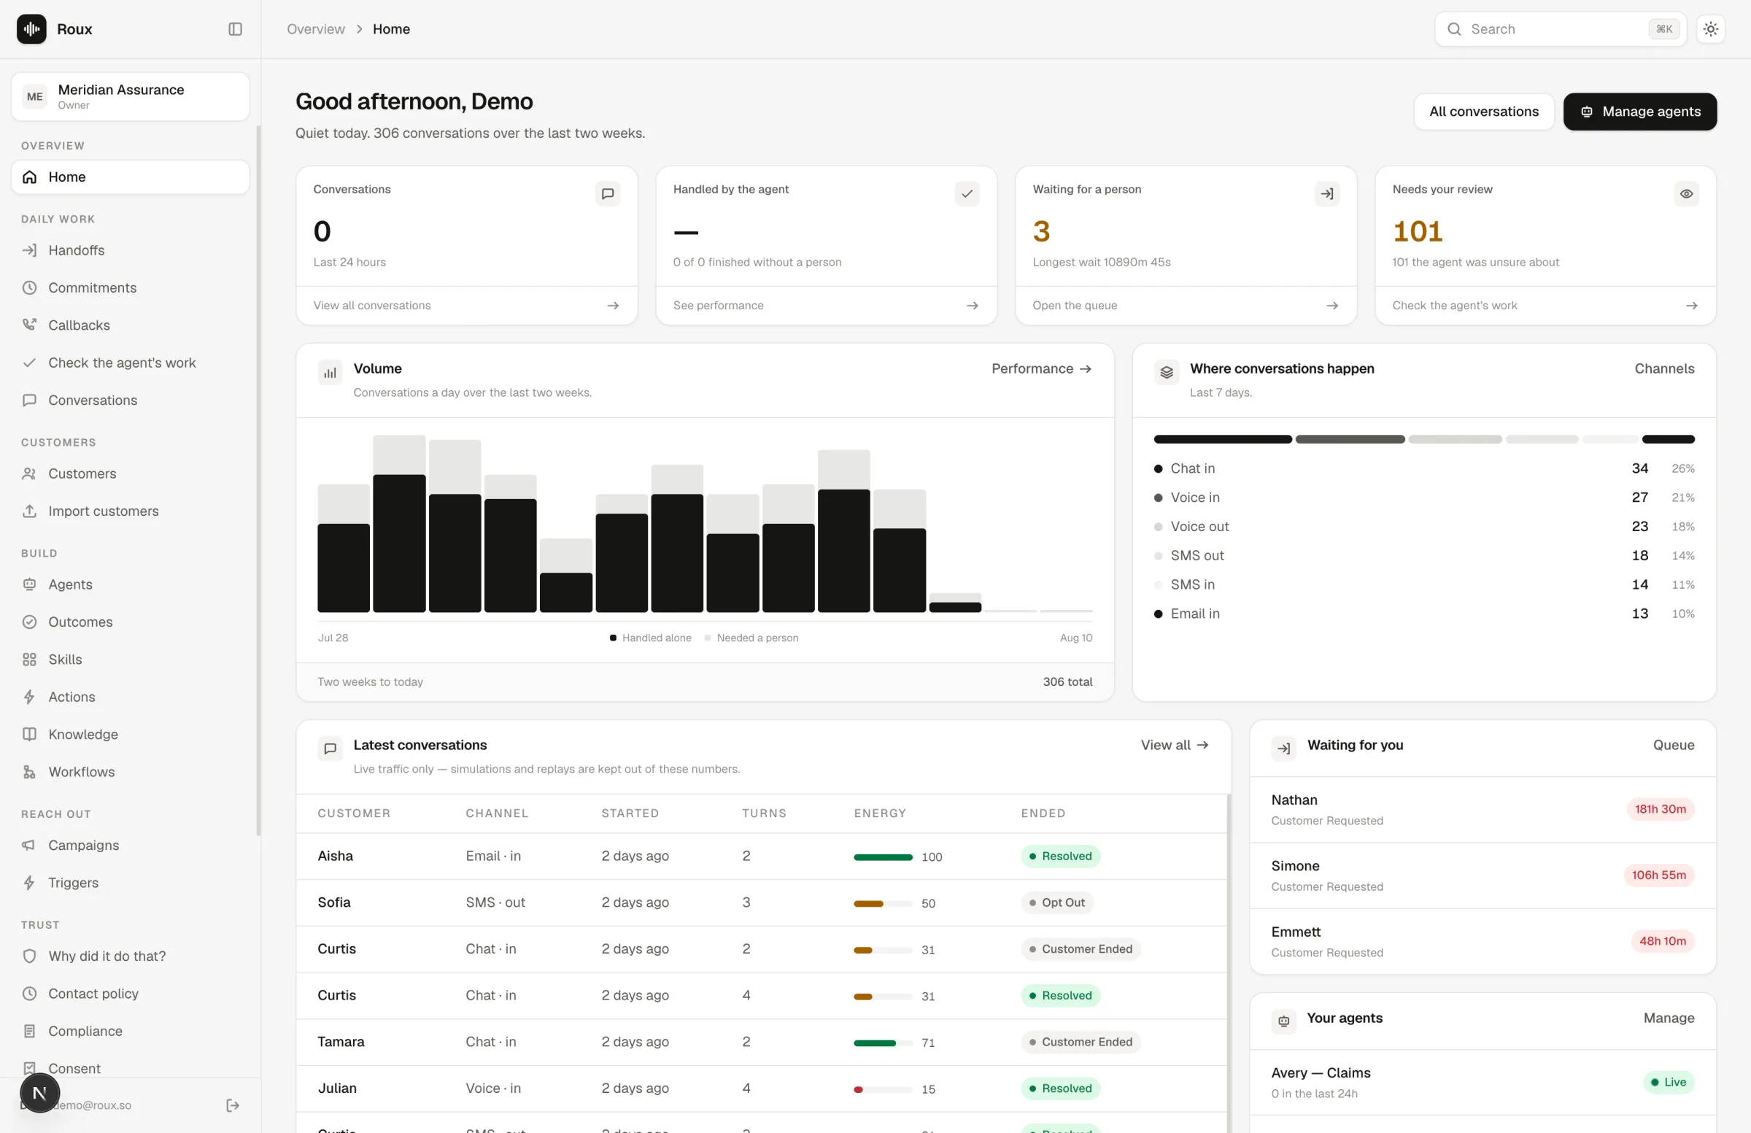Click View all in Latest conversations

click(1175, 746)
